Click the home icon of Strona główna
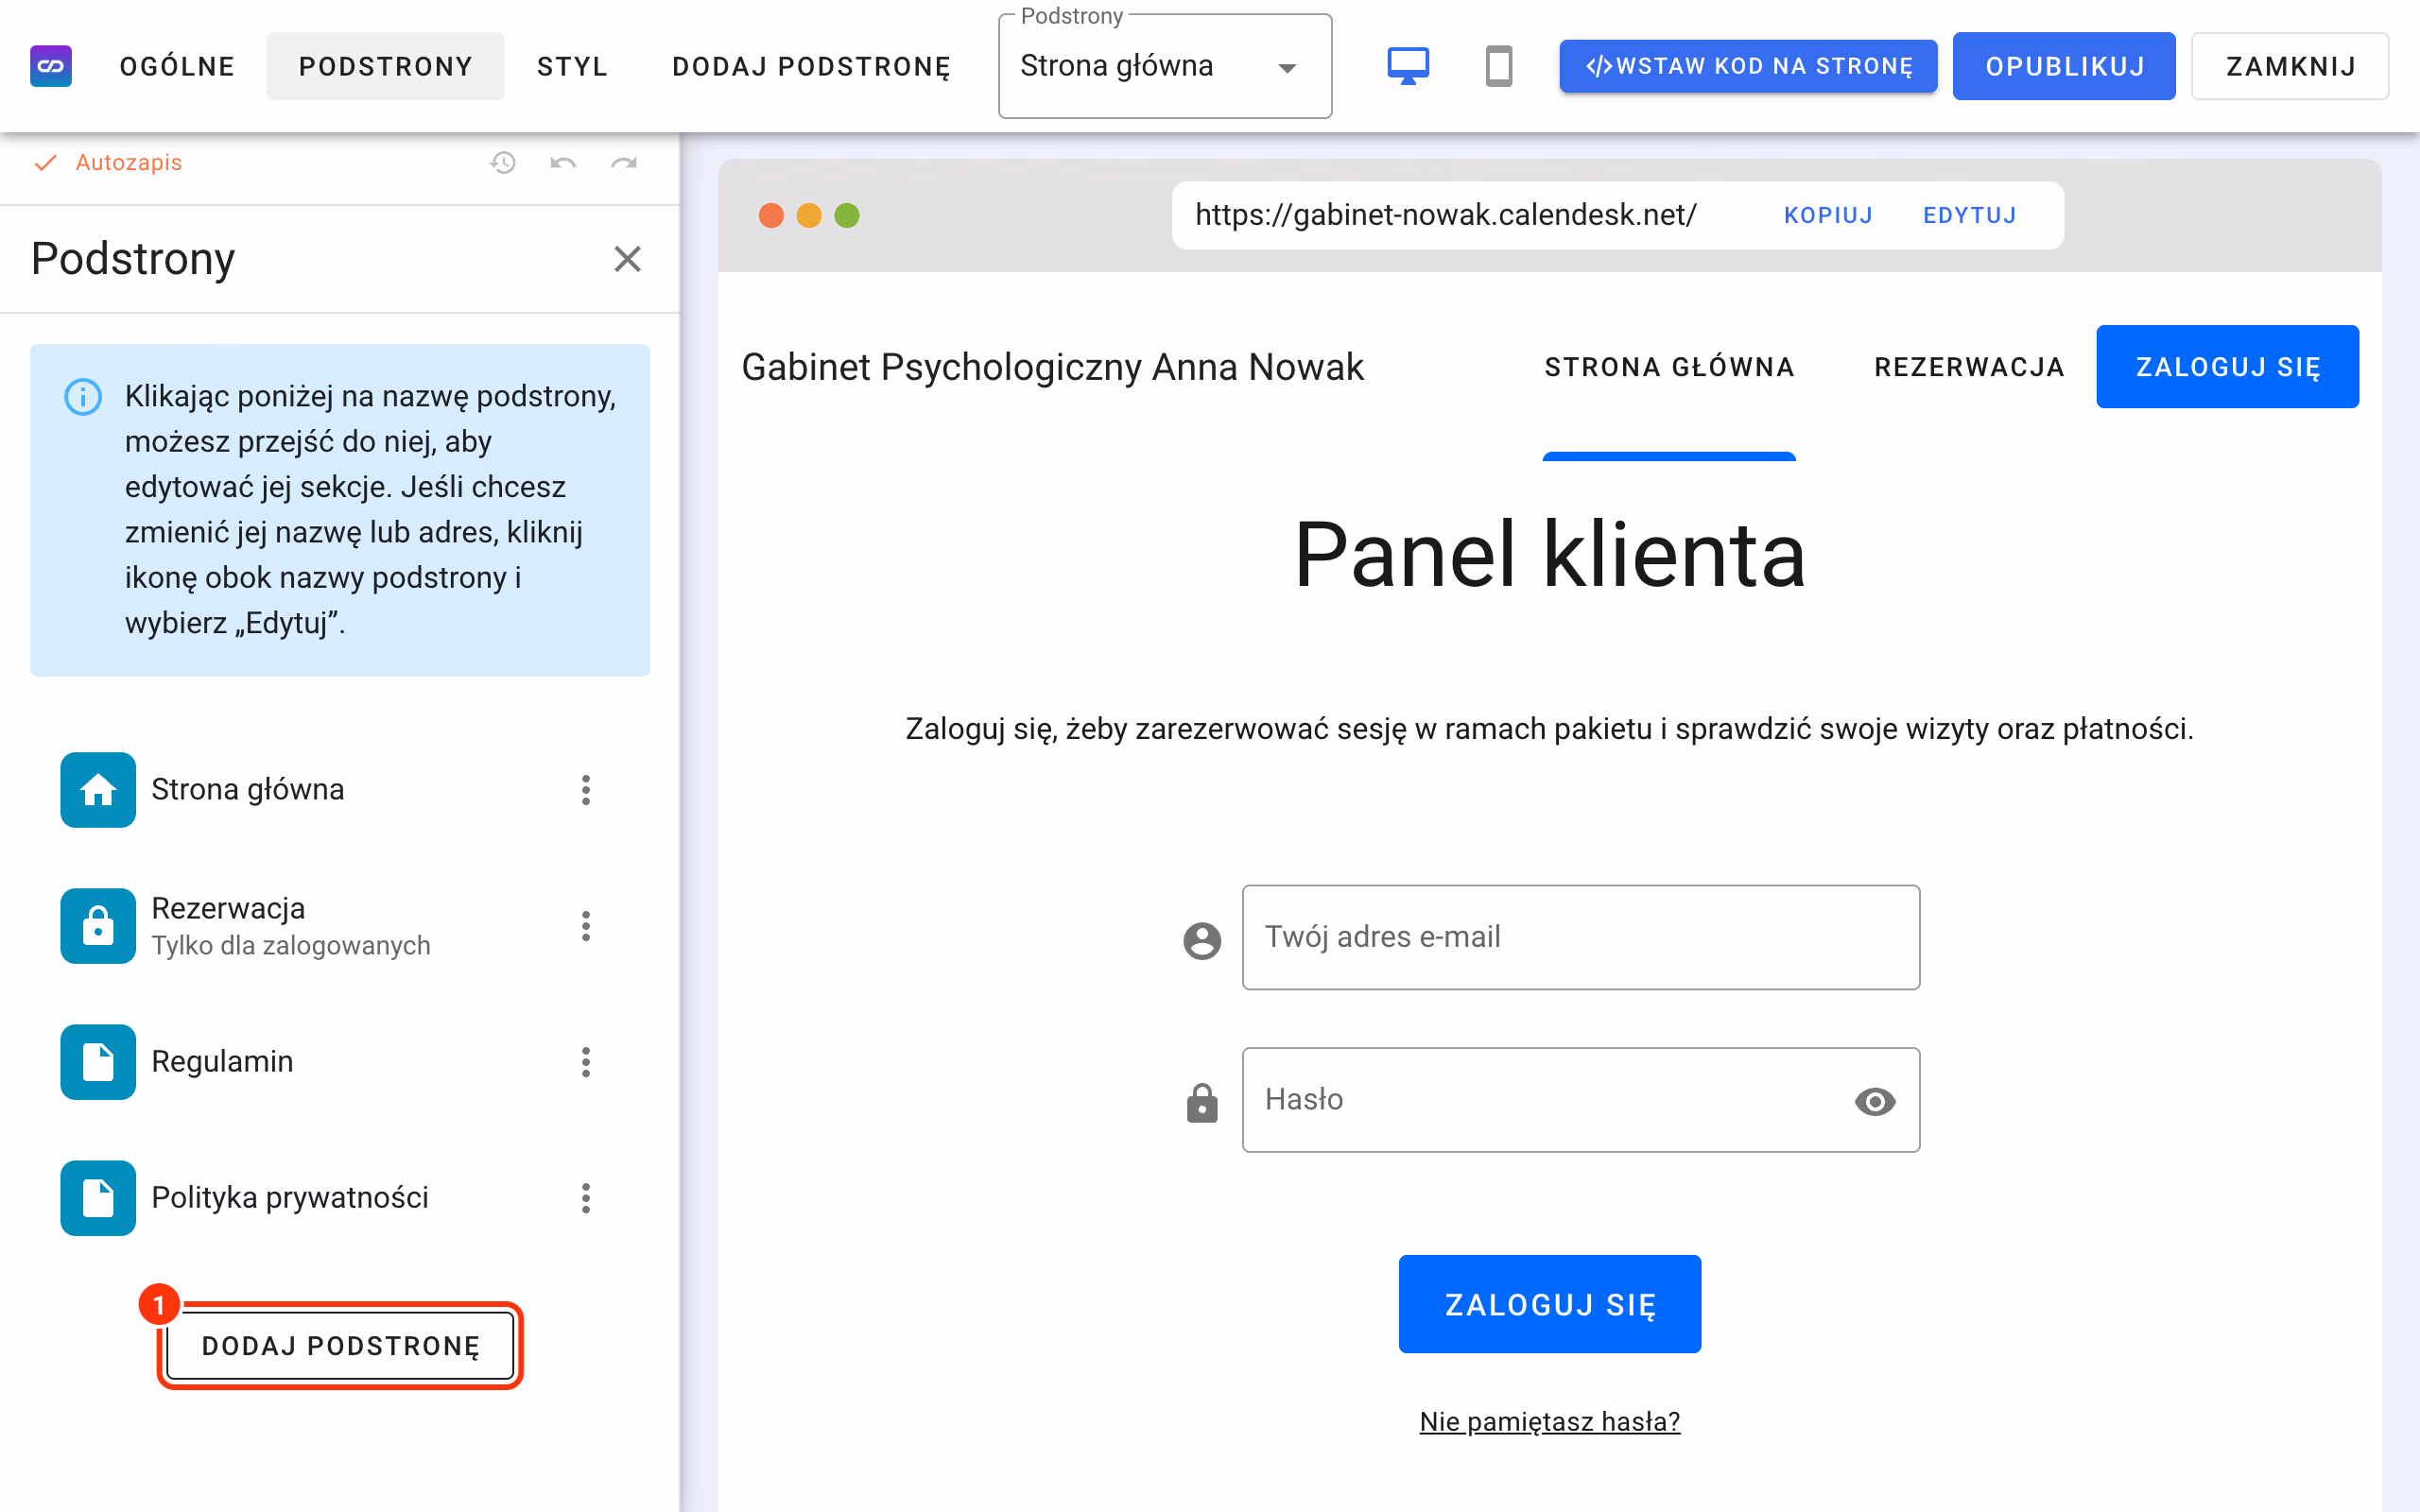This screenshot has width=2420, height=1512. pyautogui.click(x=98, y=790)
